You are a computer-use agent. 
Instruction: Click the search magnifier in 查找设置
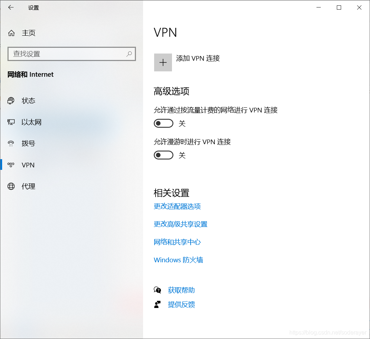129,54
